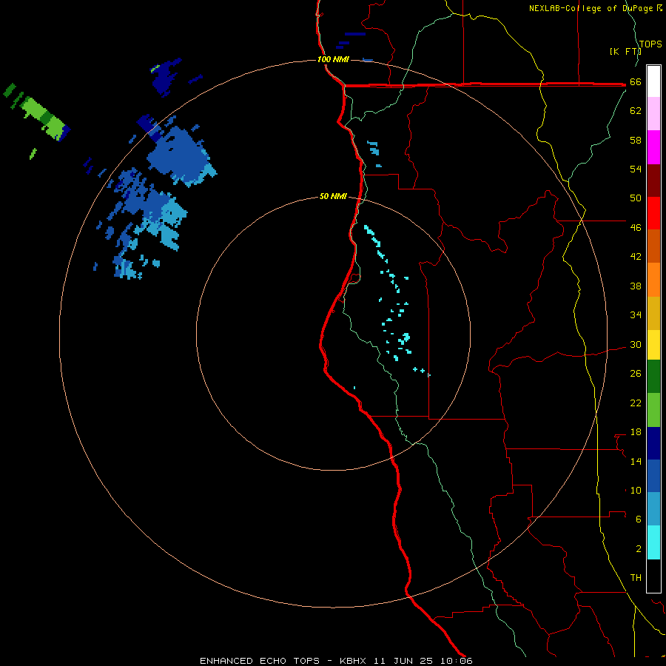Click the legend value '46'
666x666 pixels.
(x=636, y=227)
